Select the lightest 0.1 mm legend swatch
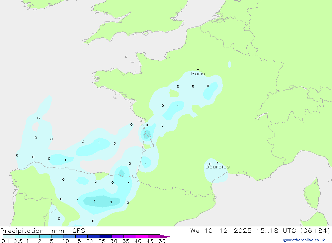The height and width of the screenshot is (243, 332). [x=9, y=236]
